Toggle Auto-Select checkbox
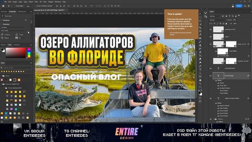Viewport: 252px width, 142px height. (15, 6)
